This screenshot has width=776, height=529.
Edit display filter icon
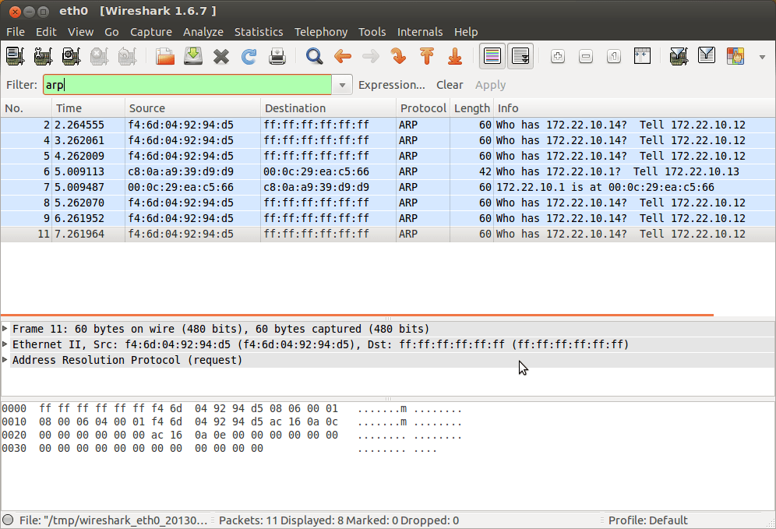[707, 56]
